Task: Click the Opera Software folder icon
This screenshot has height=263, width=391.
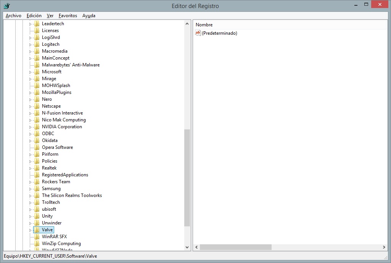Action: [x=37, y=147]
